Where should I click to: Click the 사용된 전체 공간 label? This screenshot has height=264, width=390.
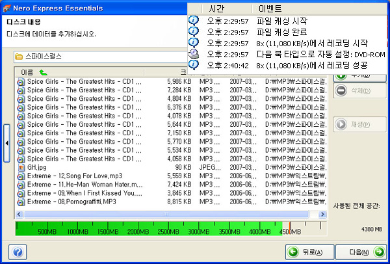tap(356, 205)
